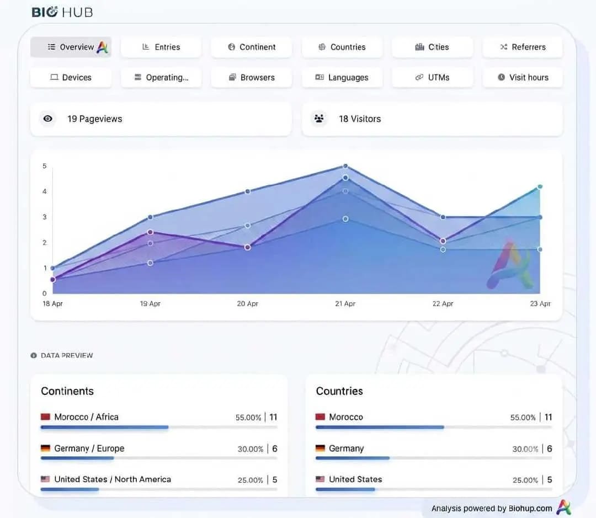Click the 23 Apr top data point
The image size is (596, 518).
540,186
